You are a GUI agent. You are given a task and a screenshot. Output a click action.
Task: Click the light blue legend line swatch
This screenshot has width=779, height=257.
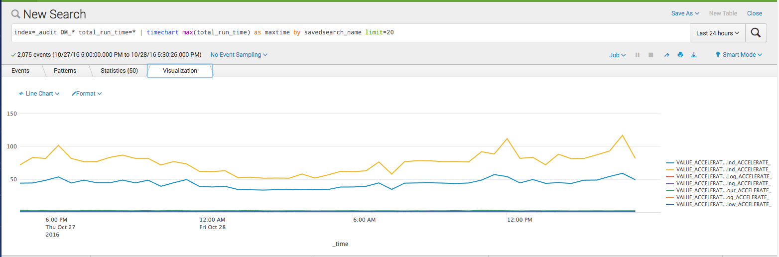670,162
